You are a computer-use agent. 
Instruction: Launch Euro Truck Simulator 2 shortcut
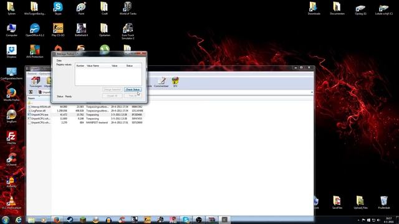128,31
